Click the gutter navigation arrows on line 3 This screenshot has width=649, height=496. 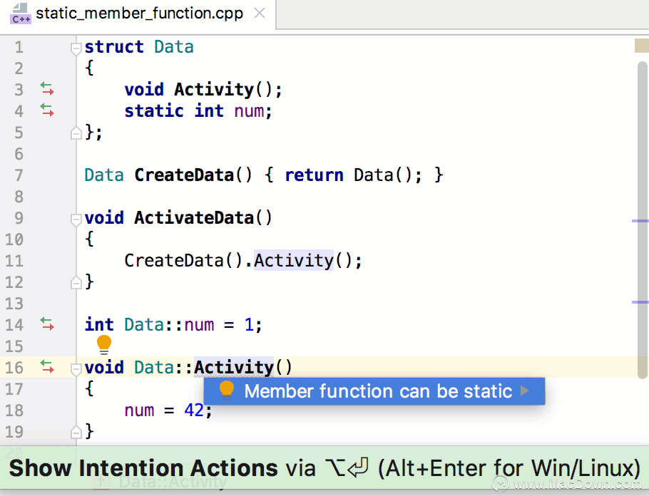(47, 89)
